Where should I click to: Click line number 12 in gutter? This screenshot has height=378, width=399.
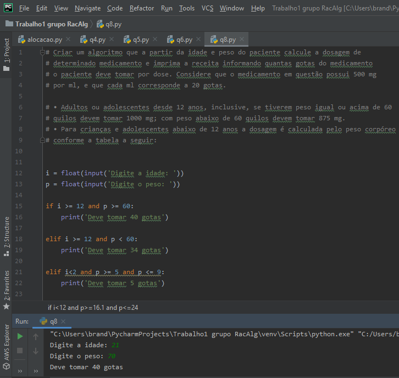click(x=19, y=173)
